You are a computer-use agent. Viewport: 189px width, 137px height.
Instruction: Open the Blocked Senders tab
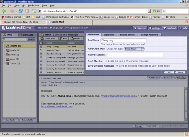tap(127, 35)
